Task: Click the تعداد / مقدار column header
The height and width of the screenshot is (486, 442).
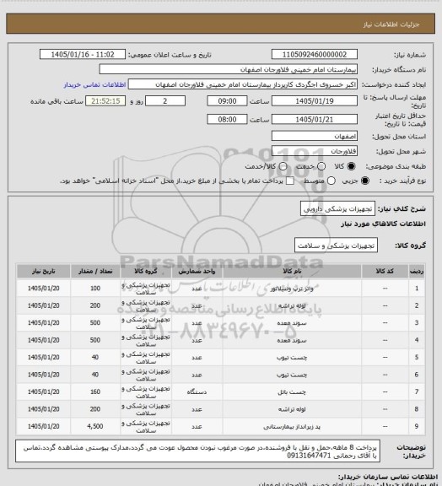Action: (94, 271)
